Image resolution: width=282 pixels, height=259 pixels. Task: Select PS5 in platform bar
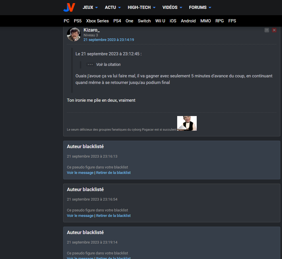(x=78, y=21)
